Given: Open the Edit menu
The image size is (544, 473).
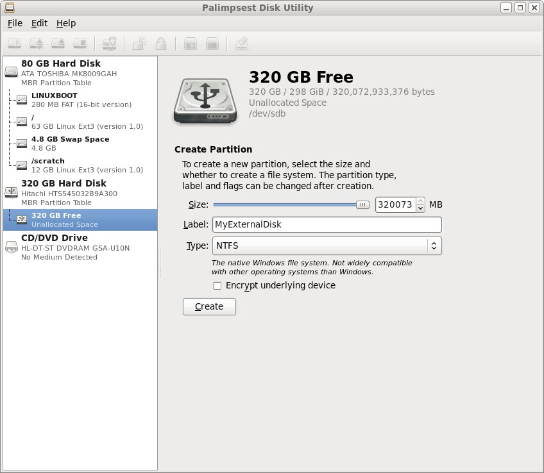Looking at the screenshot, I should 39,23.
